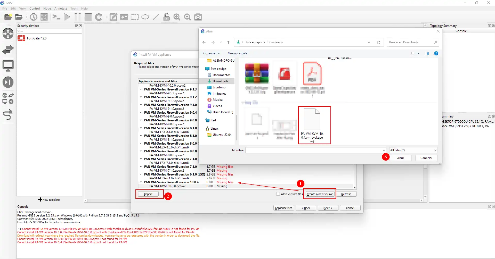
Task: Collapse PAN VM-Series Firewall version 7.1.0 row with Missing files
Action: [141, 167]
